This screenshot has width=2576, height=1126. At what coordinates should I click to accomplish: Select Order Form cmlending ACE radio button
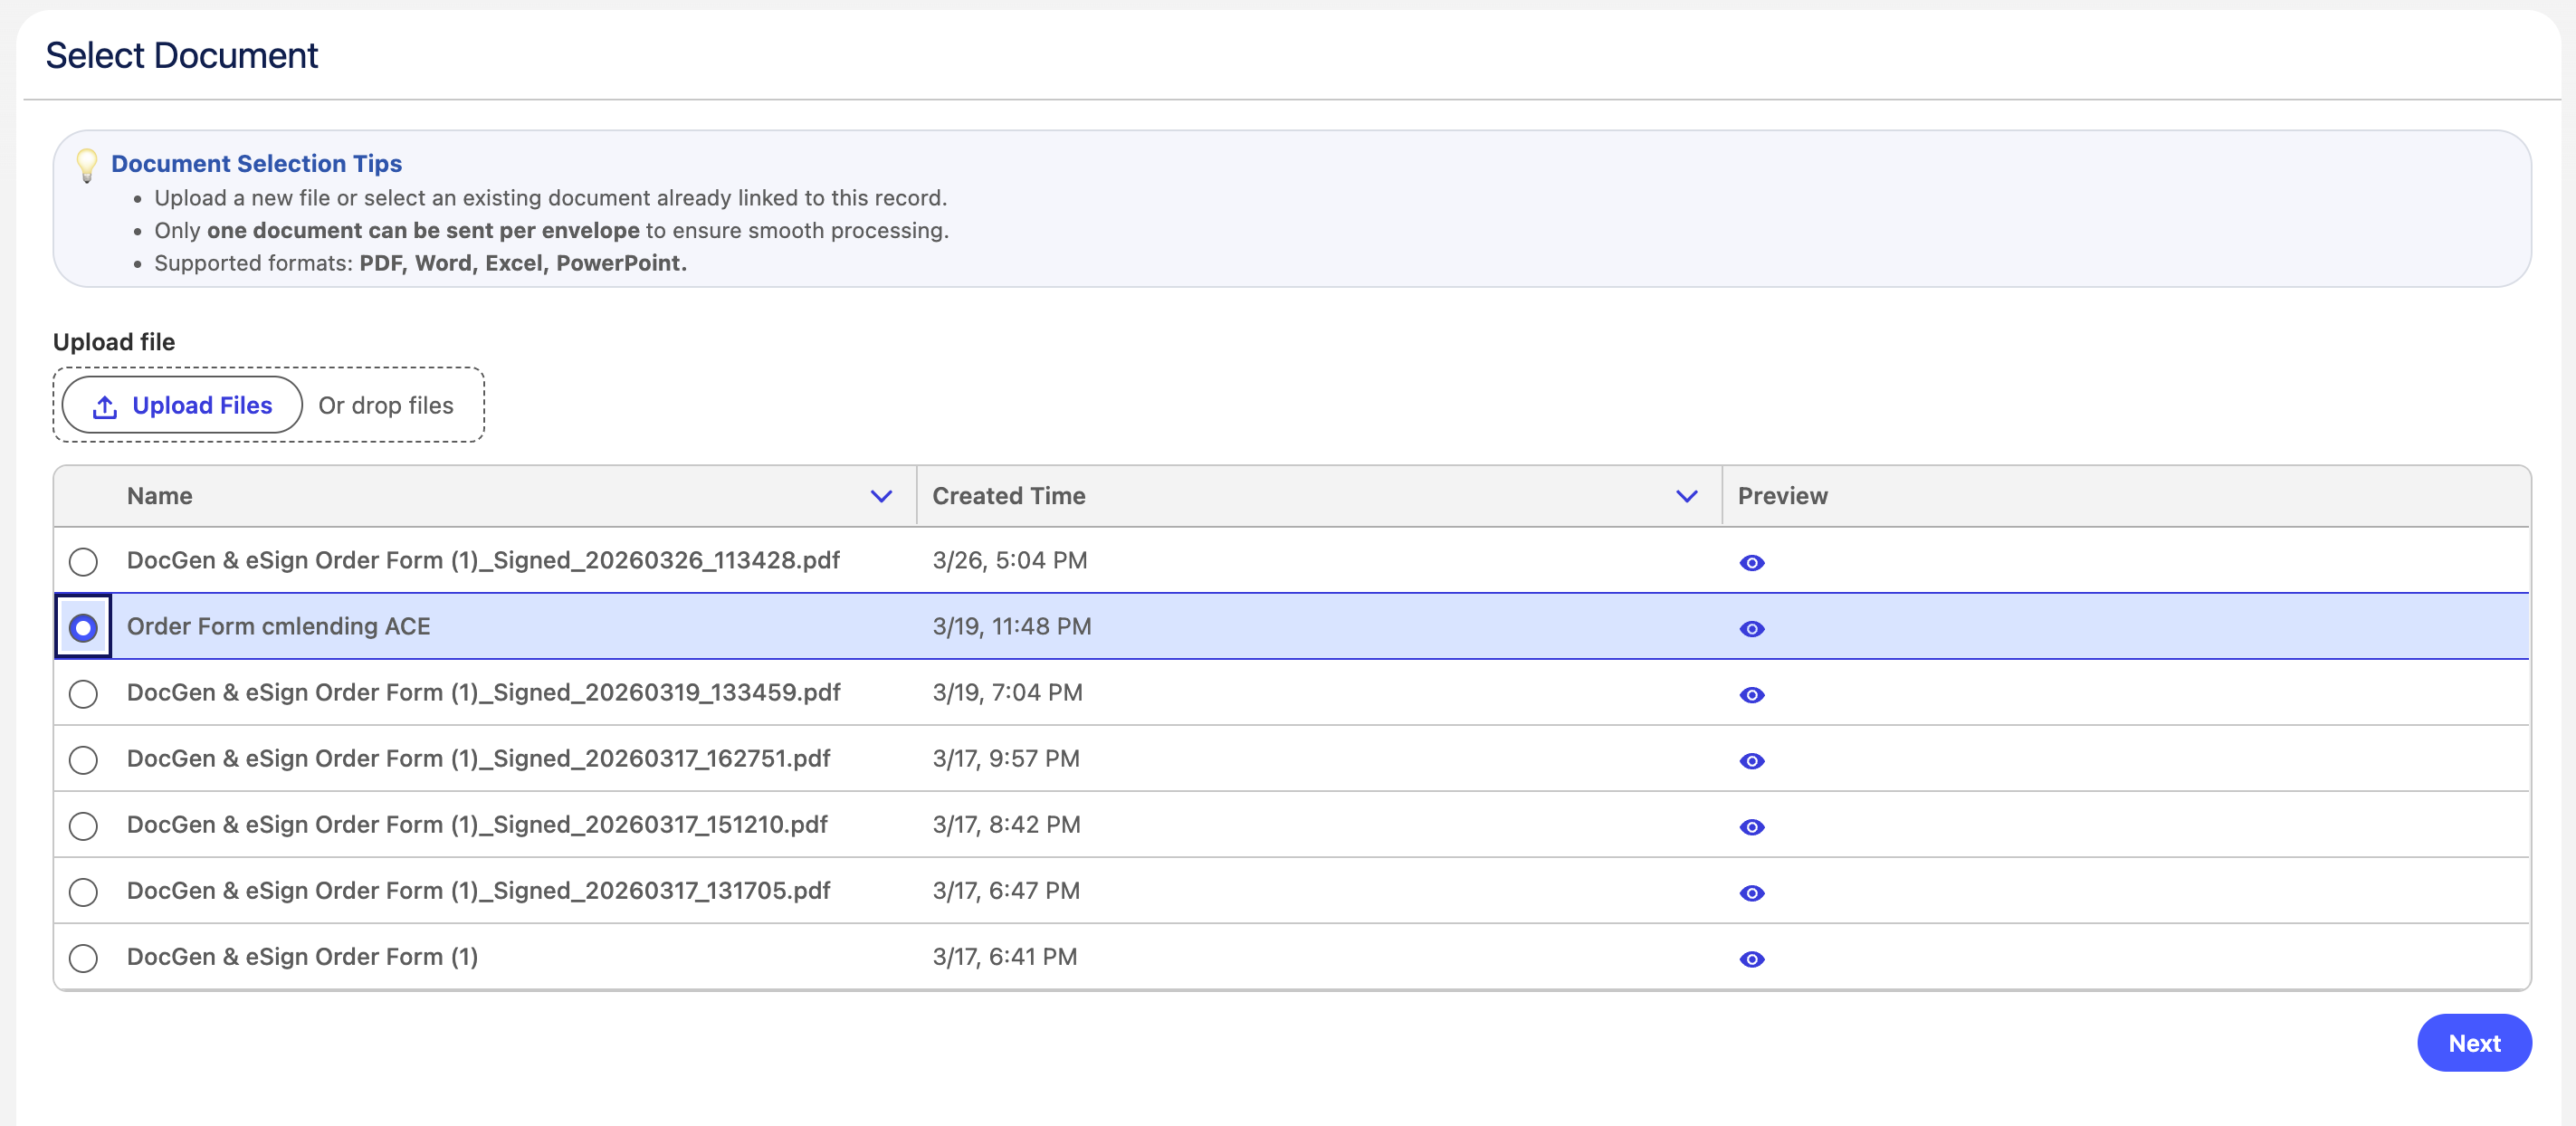83,627
